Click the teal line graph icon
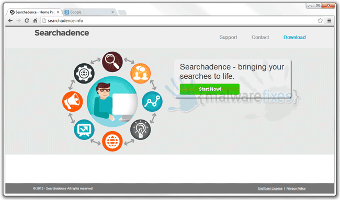Viewport: 340px width, 200px height. pos(152,101)
